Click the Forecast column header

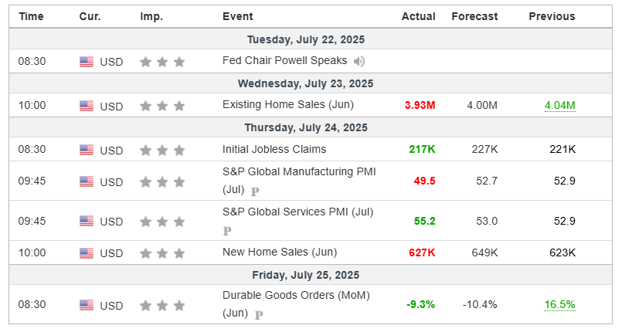pyautogui.click(x=474, y=17)
